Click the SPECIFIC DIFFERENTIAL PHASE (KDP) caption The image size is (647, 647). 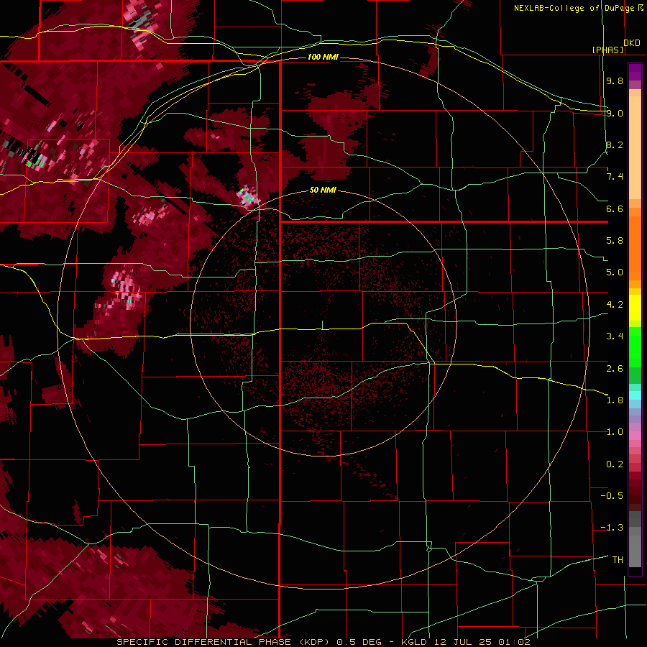point(225,642)
